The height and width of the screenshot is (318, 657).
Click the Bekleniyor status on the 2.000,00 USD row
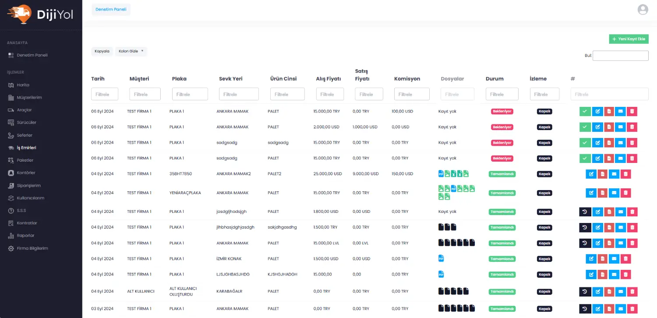(x=502, y=127)
